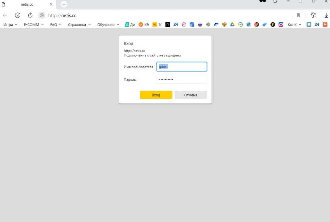
Task: Click the Пароль password field
Action: 182,79
